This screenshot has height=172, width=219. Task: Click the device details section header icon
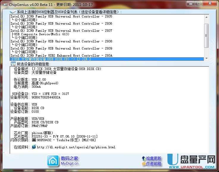coord(13,64)
